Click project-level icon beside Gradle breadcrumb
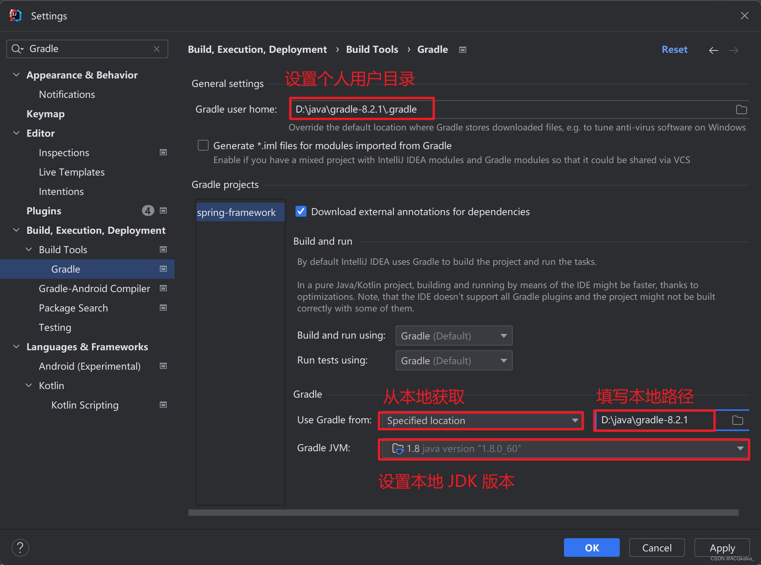Image resolution: width=761 pixels, height=565 pixels. pyautogui.click(x=462, y=50)
